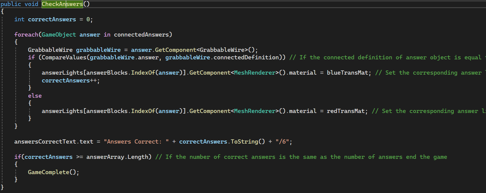Click the GameObject type in the foreach loop
The image size is (486, 193).
pos(59,35)
